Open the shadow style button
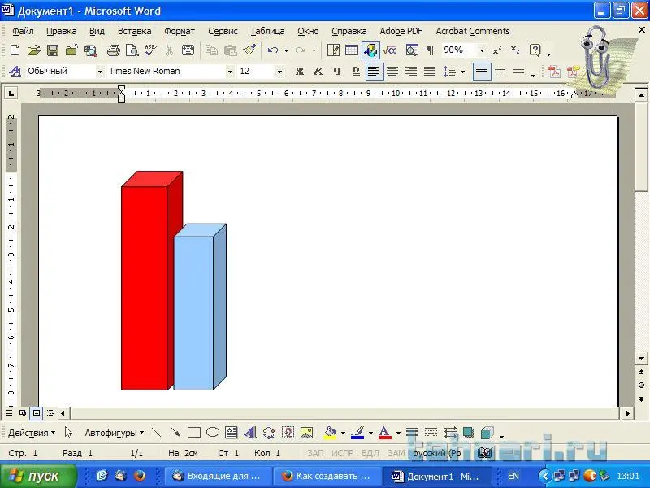The image size is (650, 488). [469, 433]
